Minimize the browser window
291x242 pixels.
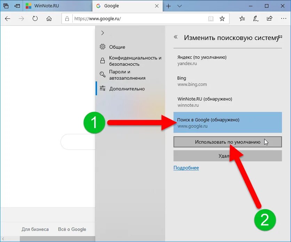tap(251, 6)
